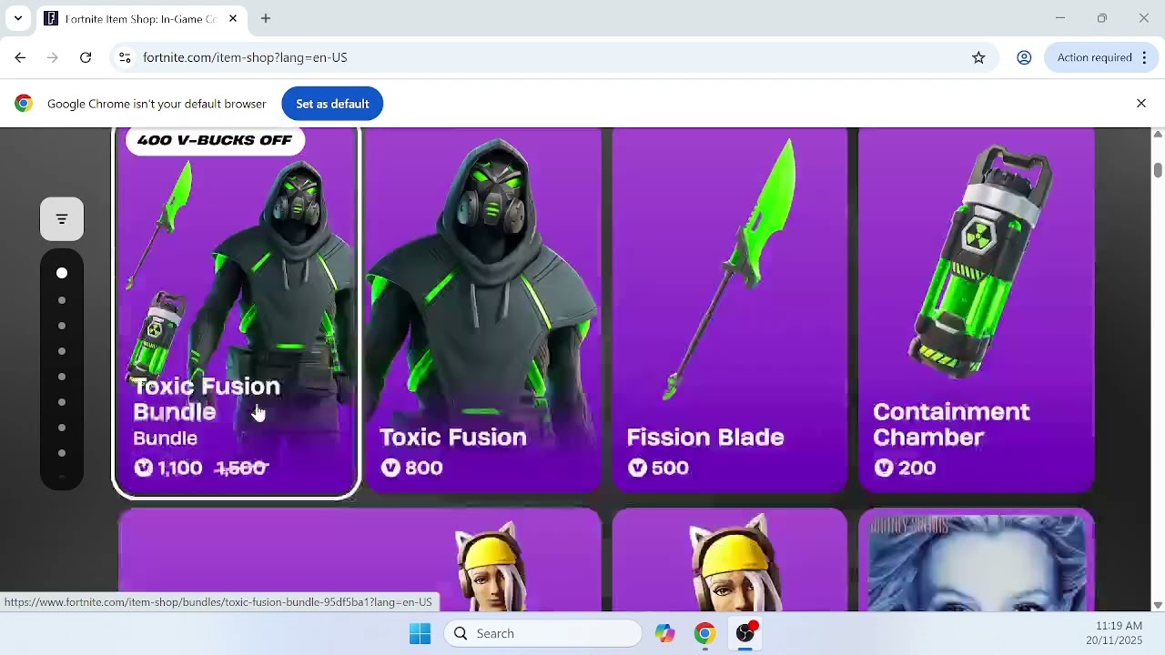1165x655 pixels.
Task: Click the Chrome taskbar icon
Action: tap(704, 633)
